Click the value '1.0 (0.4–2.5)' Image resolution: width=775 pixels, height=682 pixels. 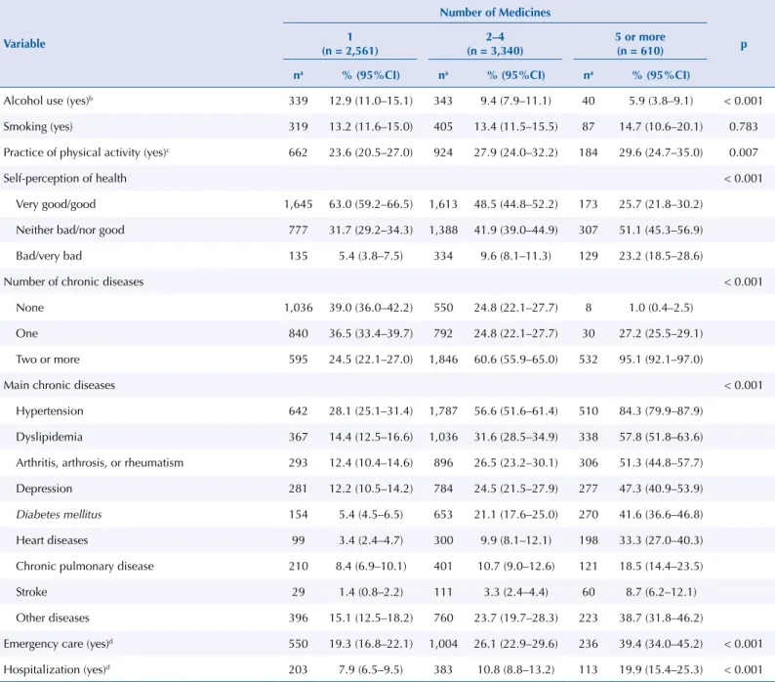[x=661, y=308]
